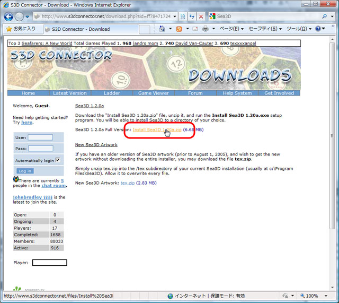Click the Refresh page icon
The height and width of the screenshot is (303, 339).
[x=192, y=16]
